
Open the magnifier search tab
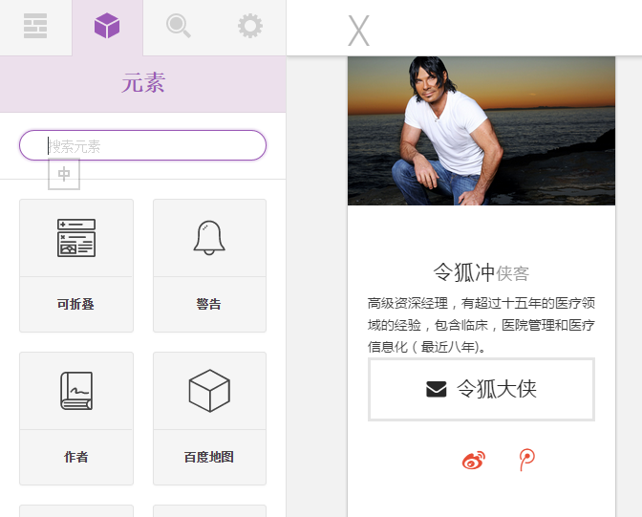179,26
